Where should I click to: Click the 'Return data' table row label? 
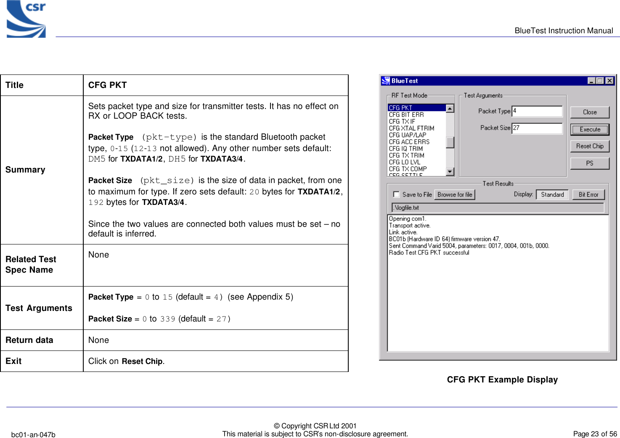[29, 340]
